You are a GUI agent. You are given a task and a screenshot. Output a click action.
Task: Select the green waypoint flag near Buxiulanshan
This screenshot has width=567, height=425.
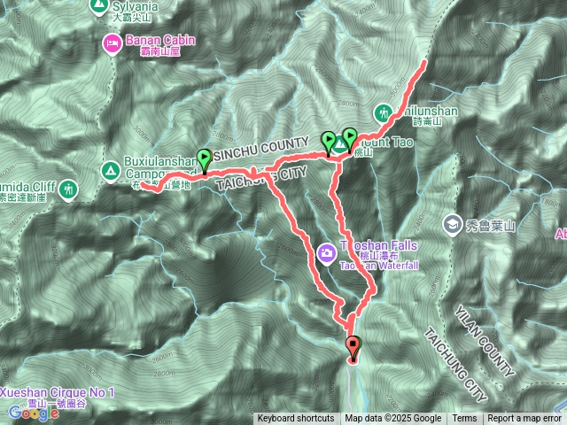[x=205, y=161]
